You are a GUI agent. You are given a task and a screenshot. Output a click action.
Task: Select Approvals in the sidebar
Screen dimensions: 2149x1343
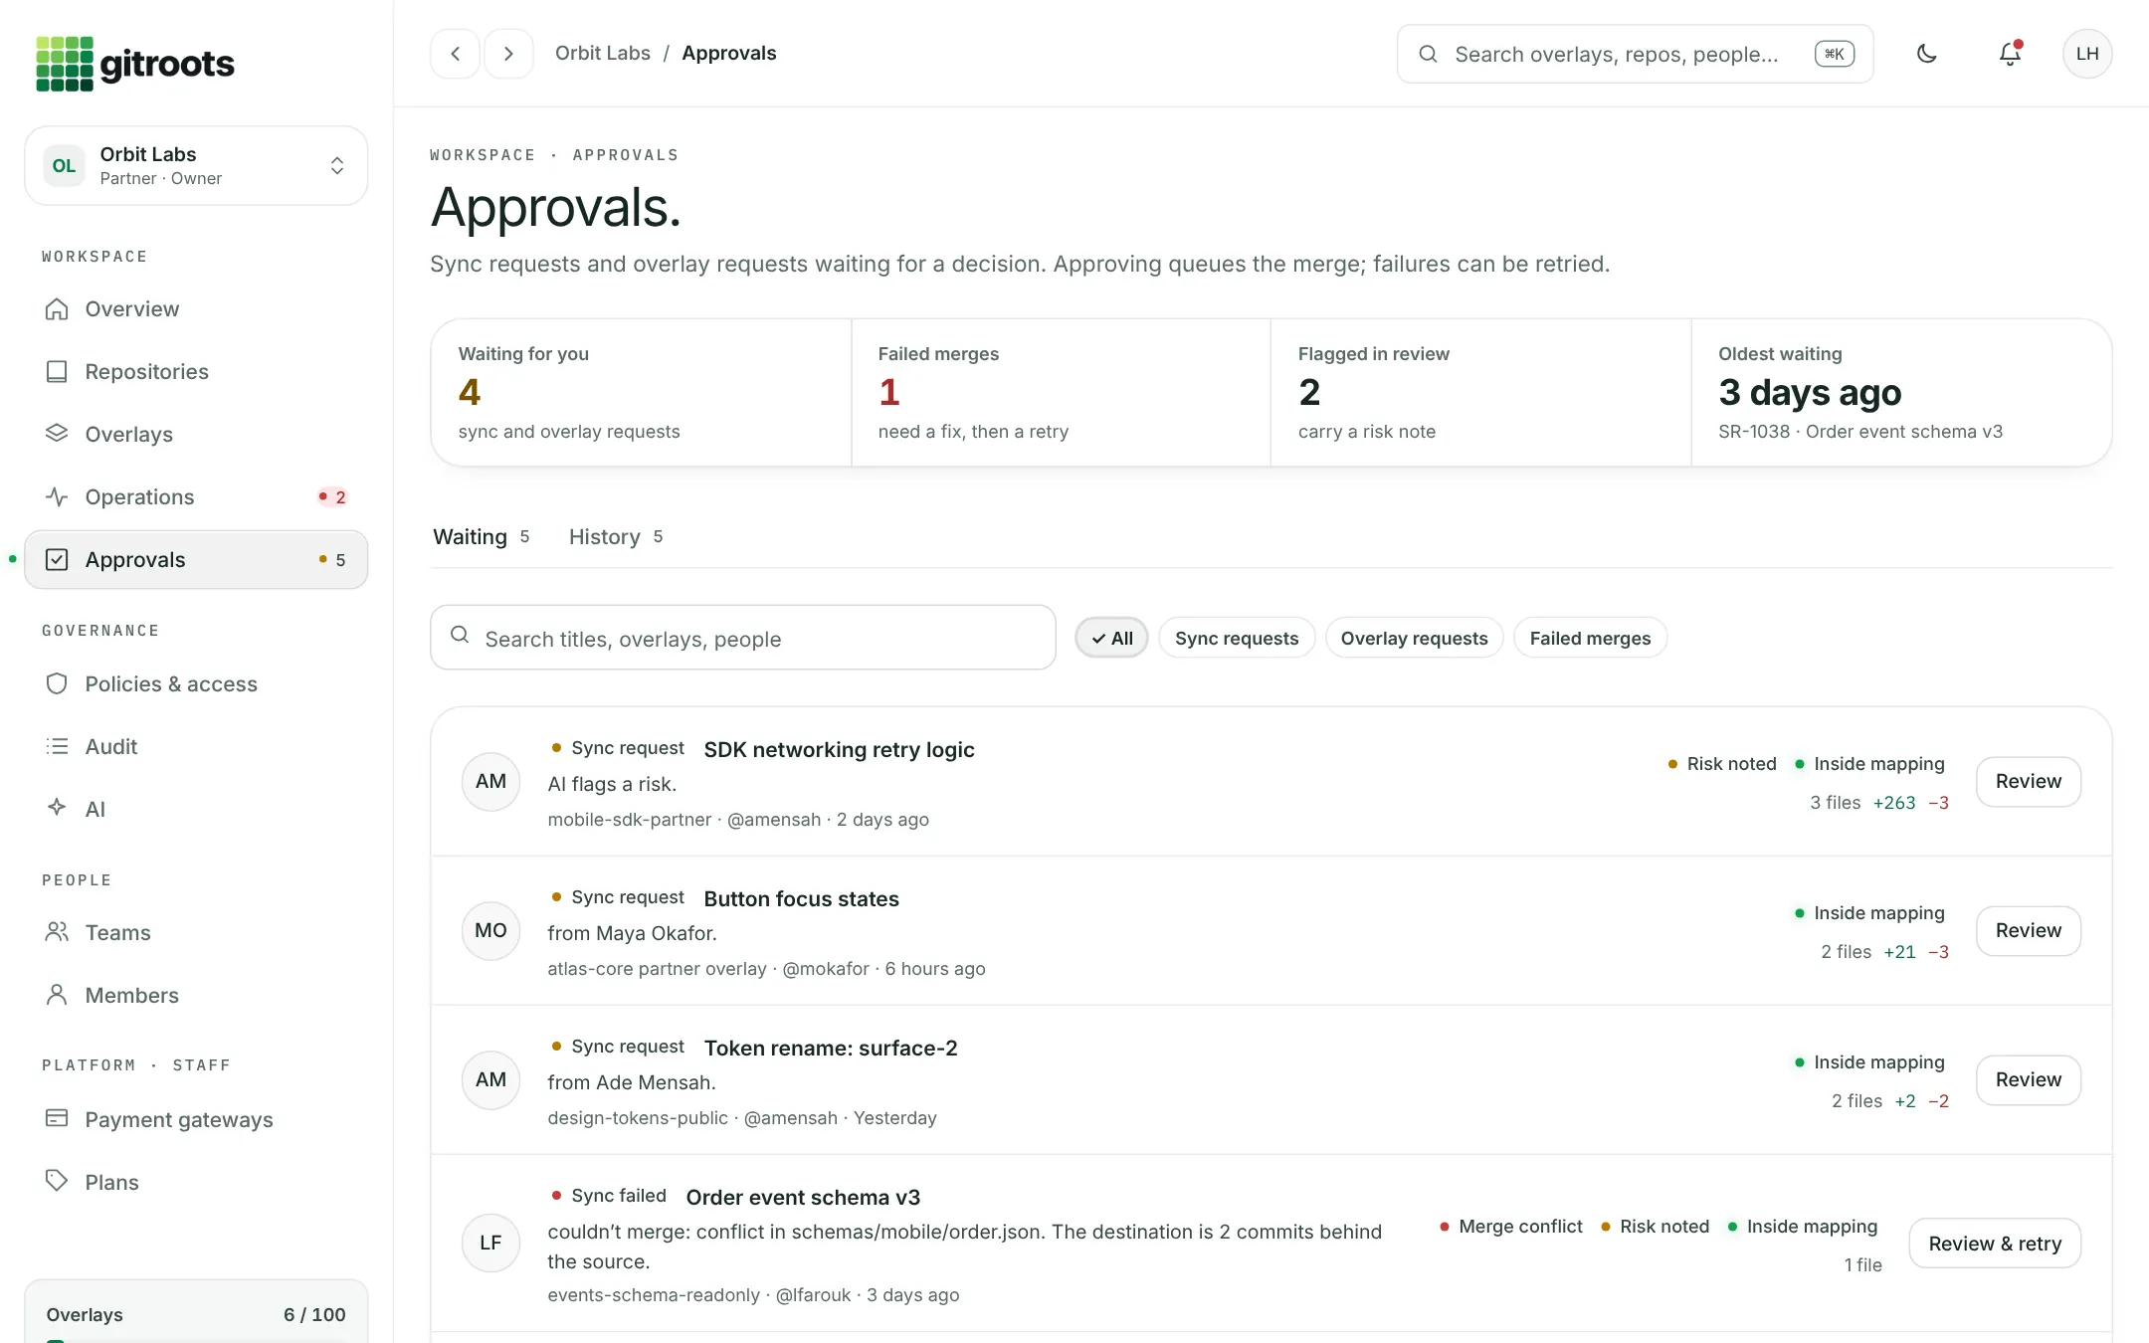196,560
